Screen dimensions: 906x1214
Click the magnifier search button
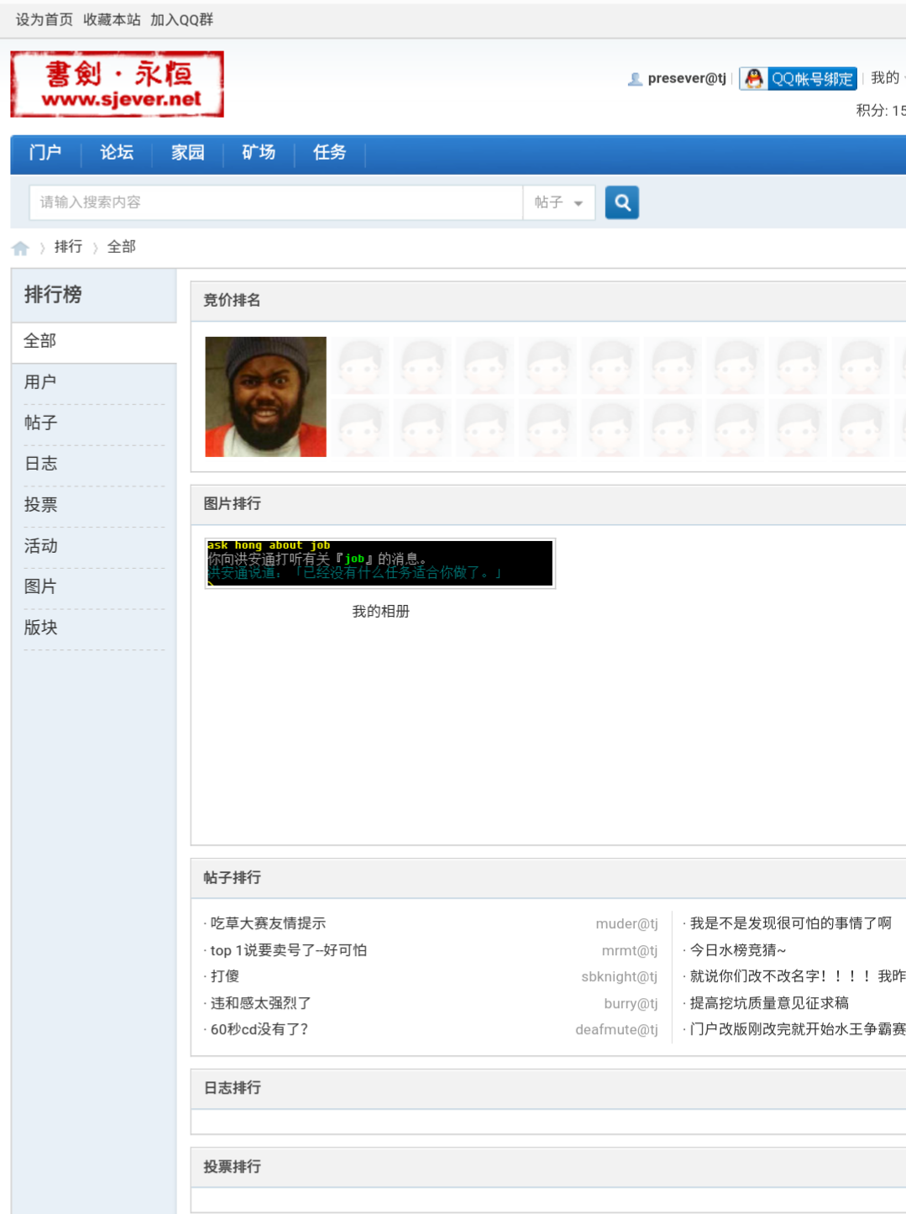click(621, 202)
